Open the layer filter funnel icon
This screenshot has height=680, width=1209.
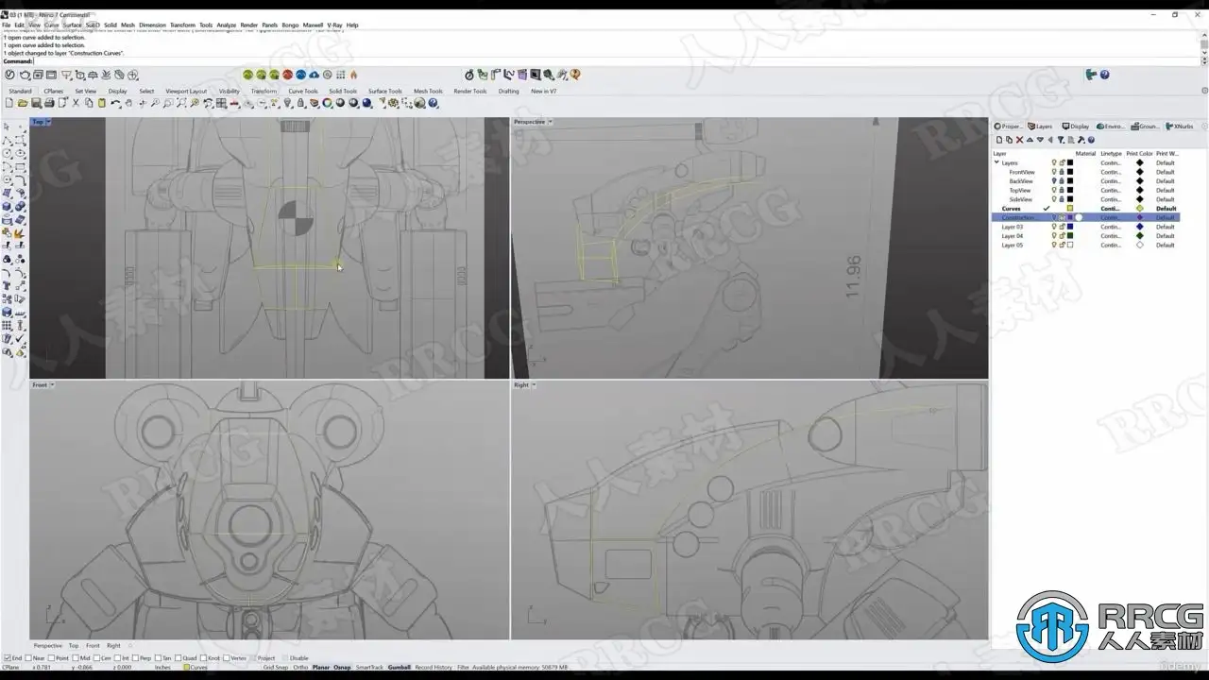tap(1061, 140)
